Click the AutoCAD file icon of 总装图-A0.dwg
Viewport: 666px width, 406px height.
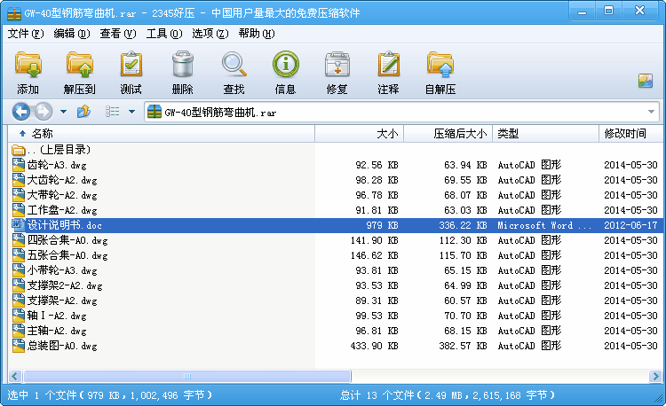(x=19, y=346)
